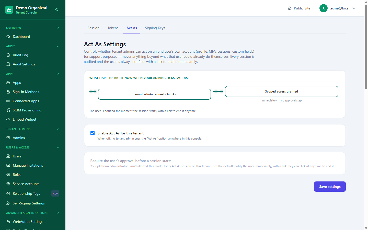Click the Relationship Tags icon

point(8,193)
